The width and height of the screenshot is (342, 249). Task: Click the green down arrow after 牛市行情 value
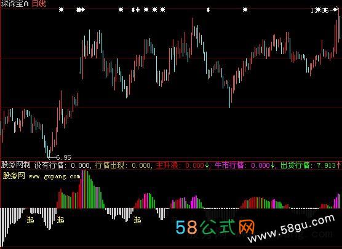pos(272,165)
